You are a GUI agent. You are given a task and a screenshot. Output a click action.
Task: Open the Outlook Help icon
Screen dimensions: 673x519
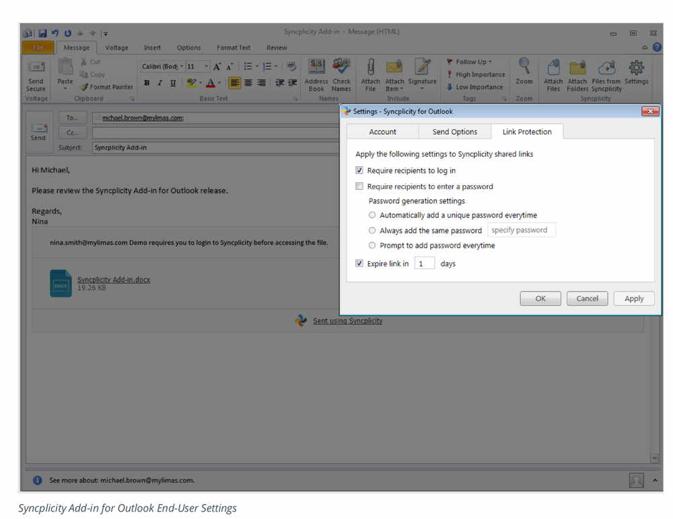pos(657,47)
